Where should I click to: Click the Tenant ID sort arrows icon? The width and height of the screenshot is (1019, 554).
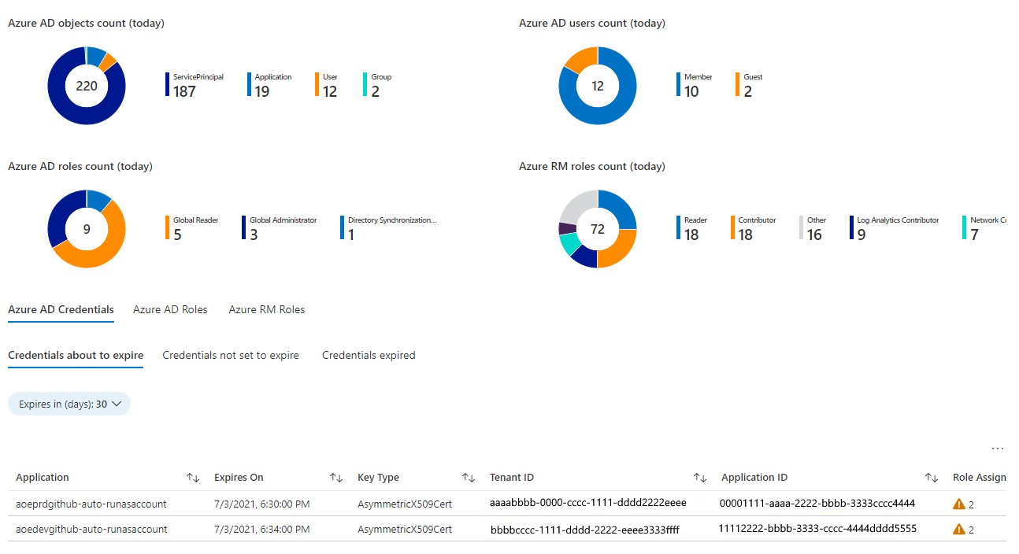click(x=699, y=477)
